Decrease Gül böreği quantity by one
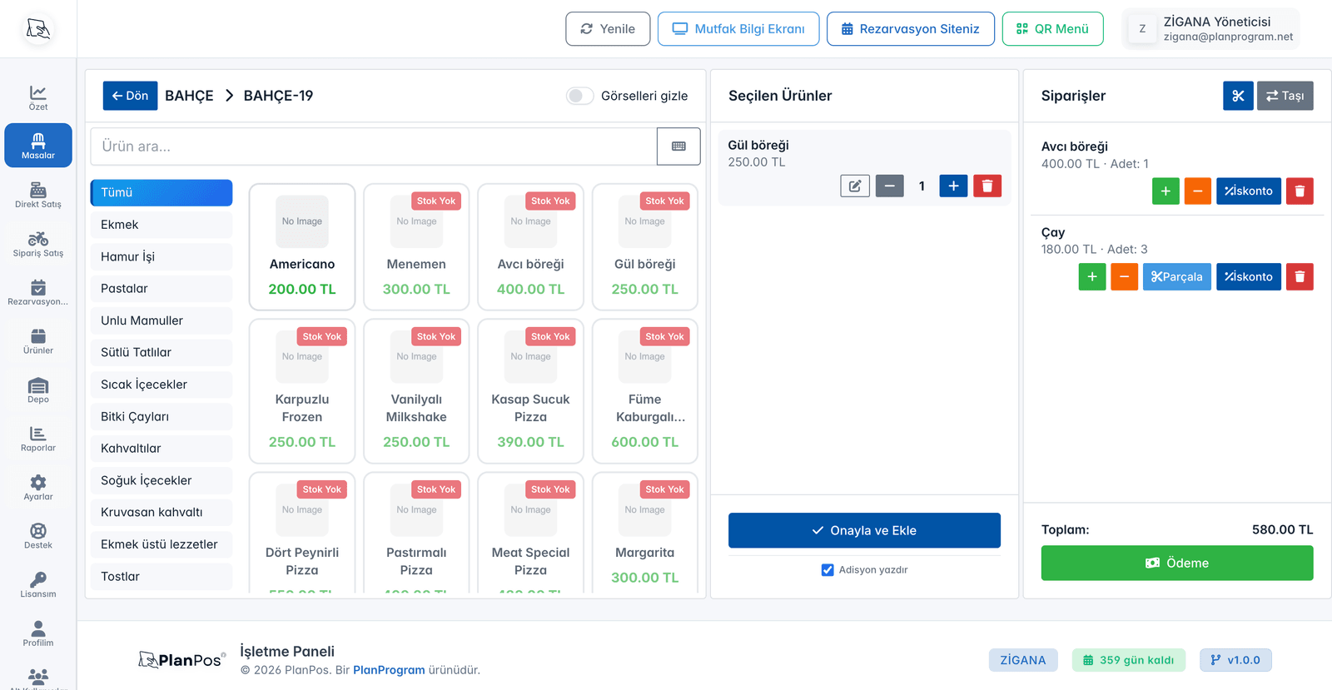Viewport: 1332px width, 690px height. click(890, 186)
